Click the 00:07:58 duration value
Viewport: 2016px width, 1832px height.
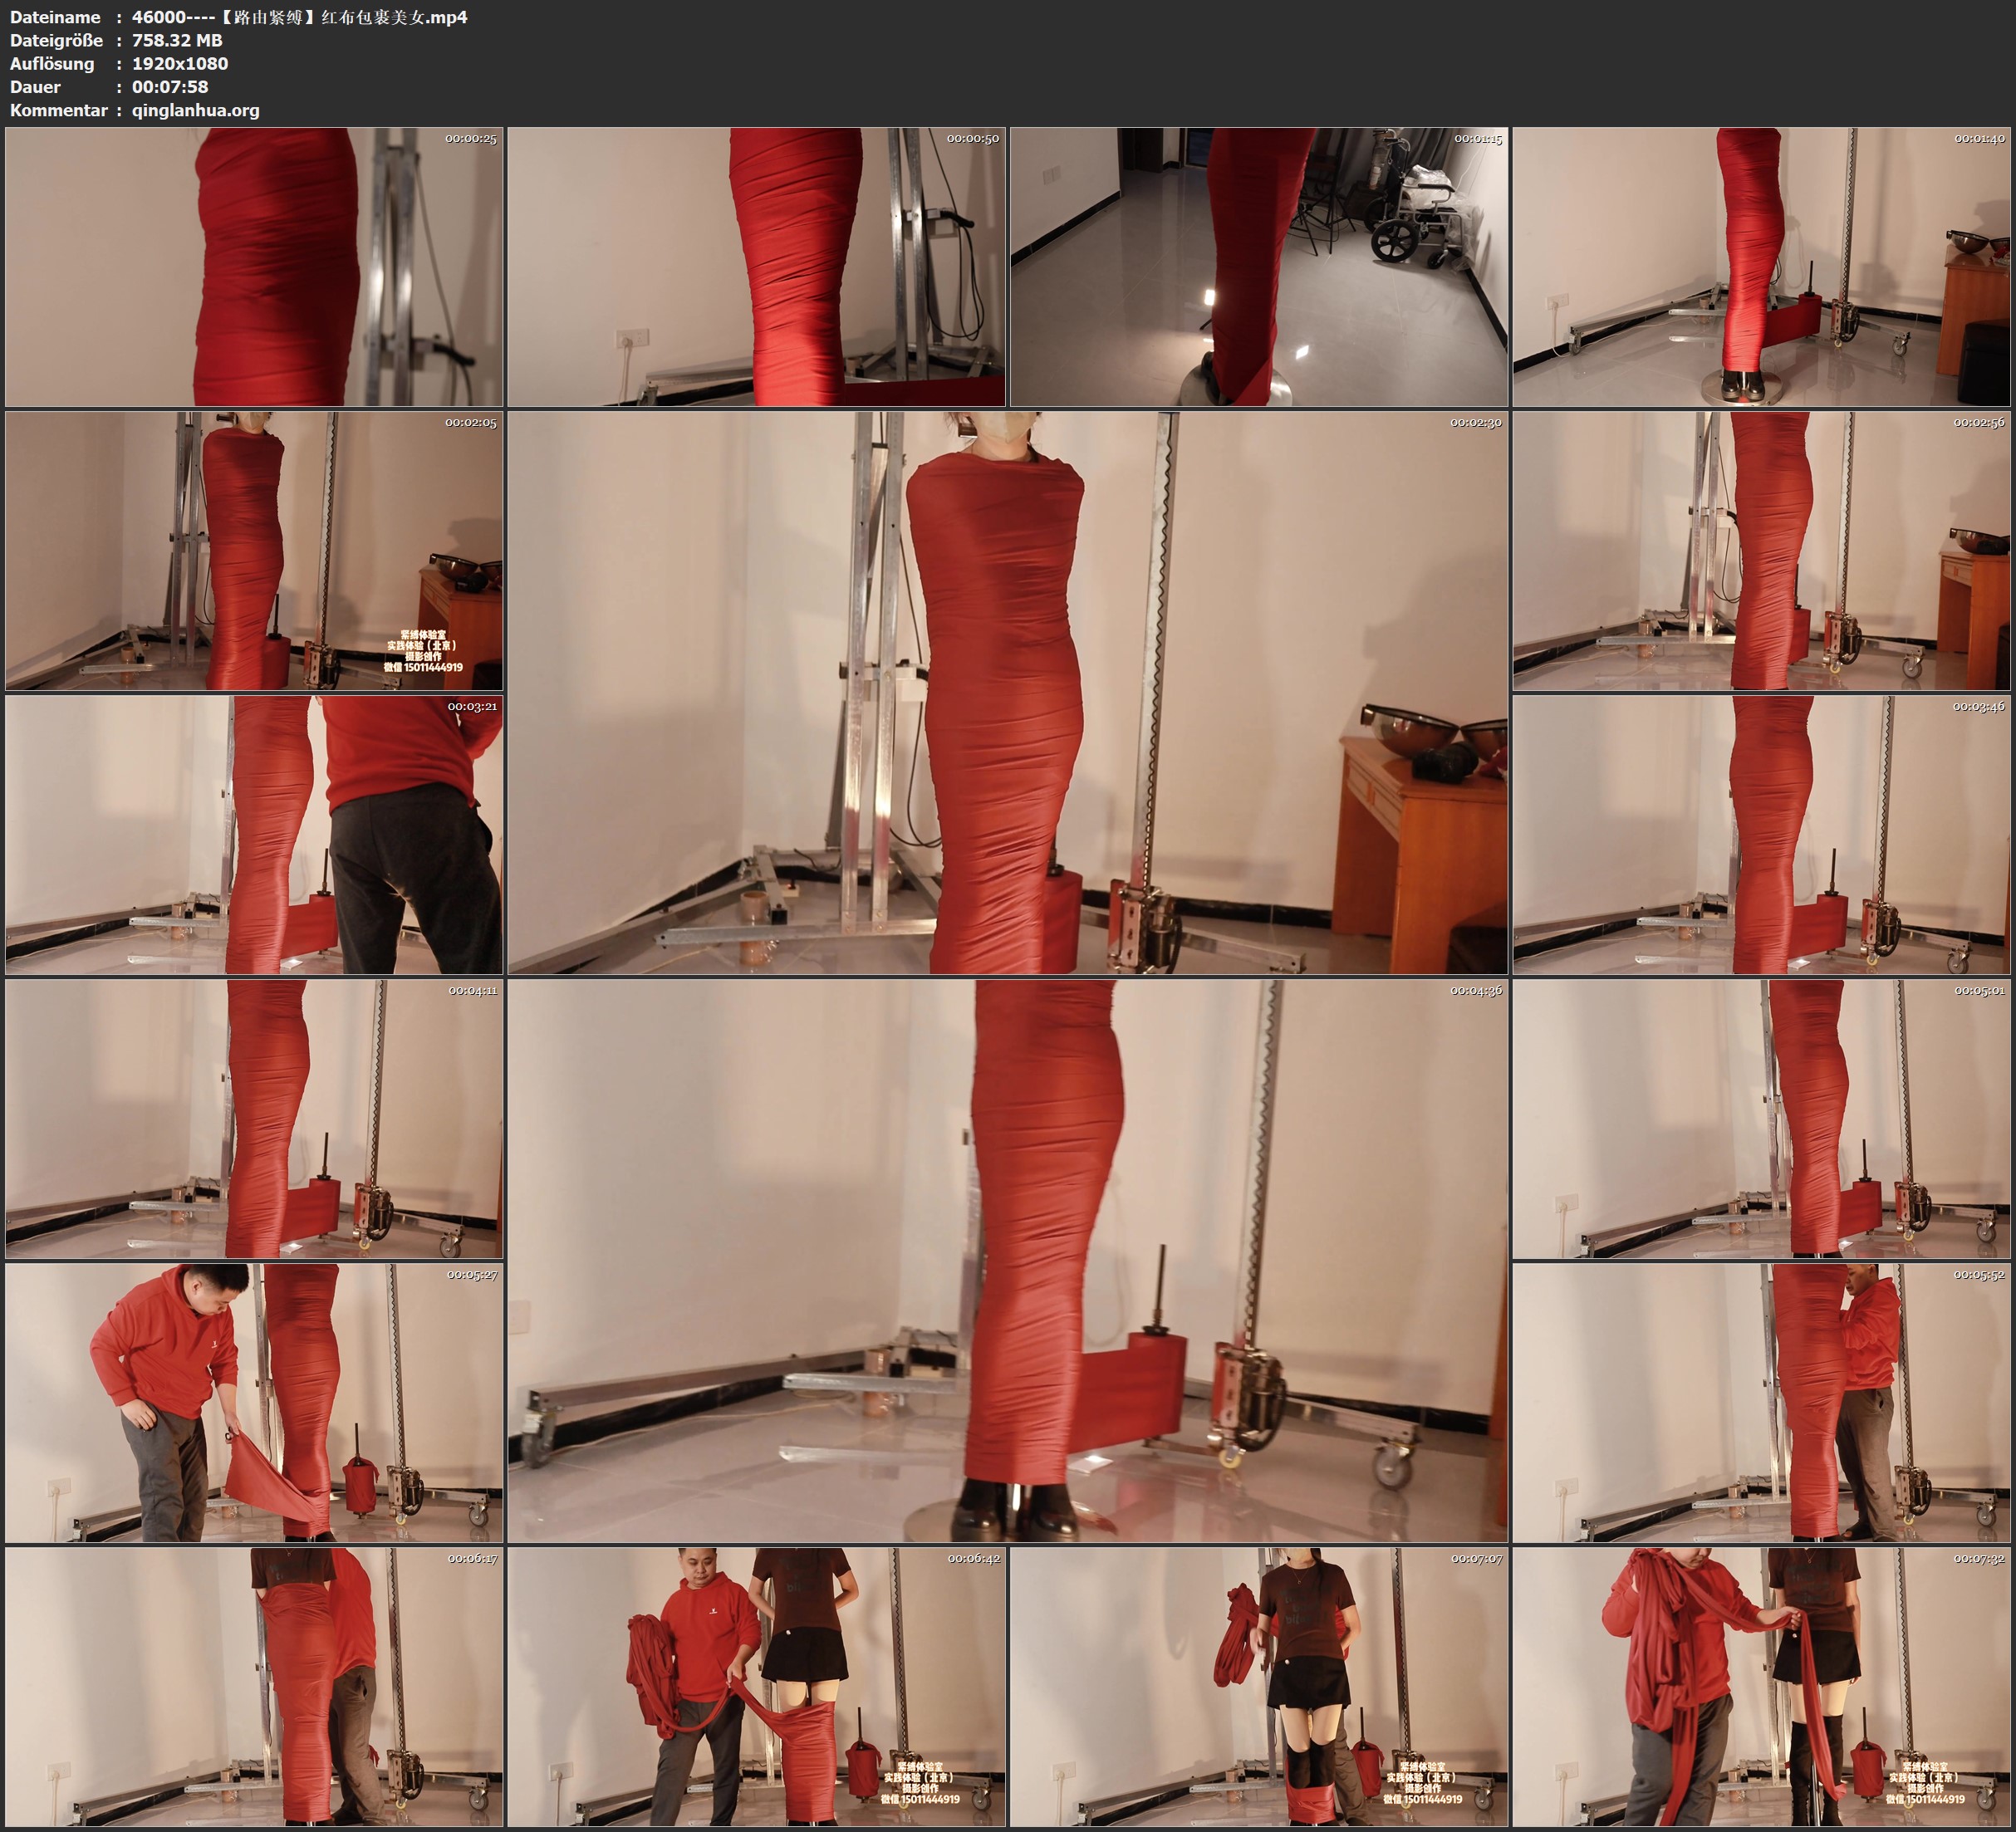coord(170,87)
